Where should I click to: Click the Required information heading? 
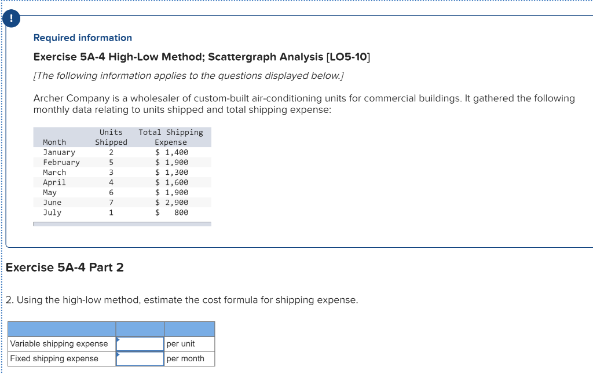pos(82,37)
